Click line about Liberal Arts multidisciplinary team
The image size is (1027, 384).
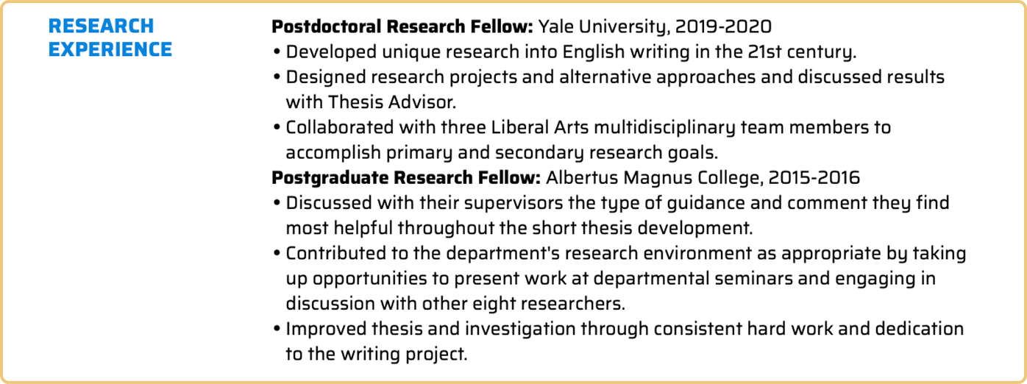pyautogui.click(x=588, y=128)
